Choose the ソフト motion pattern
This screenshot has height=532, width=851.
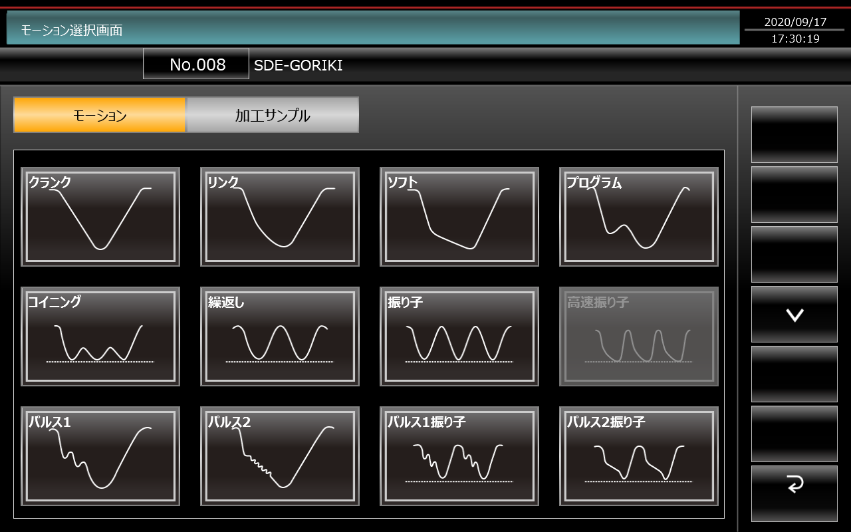(459, 217)
